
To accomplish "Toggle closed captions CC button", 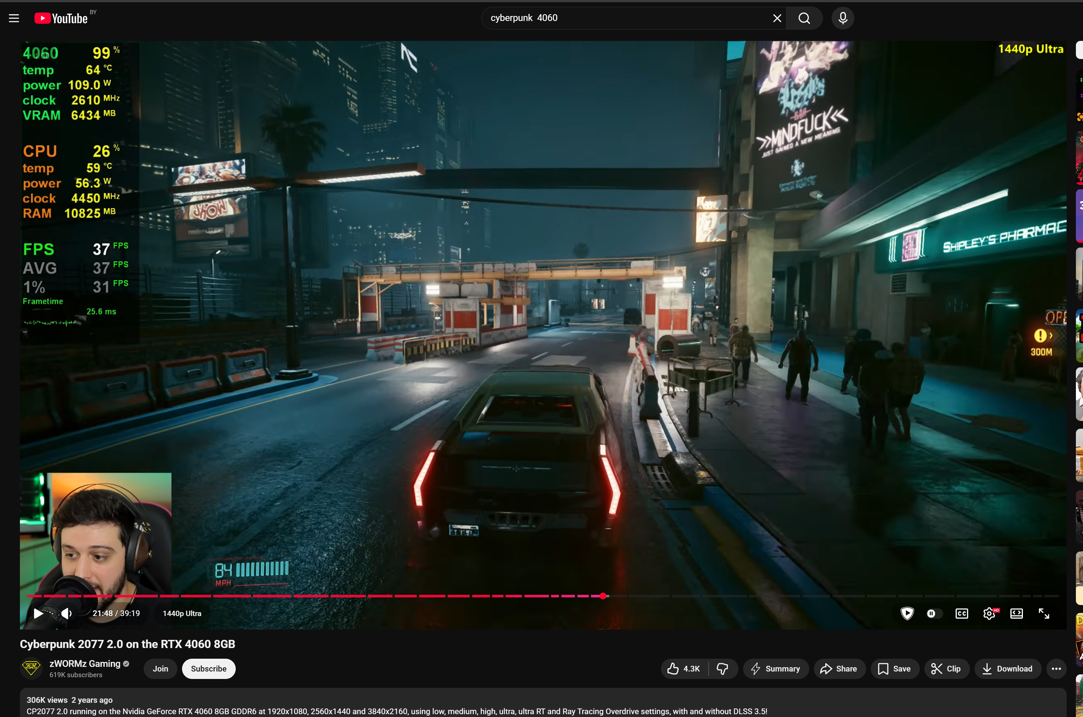I will click(x=961, y=613).
